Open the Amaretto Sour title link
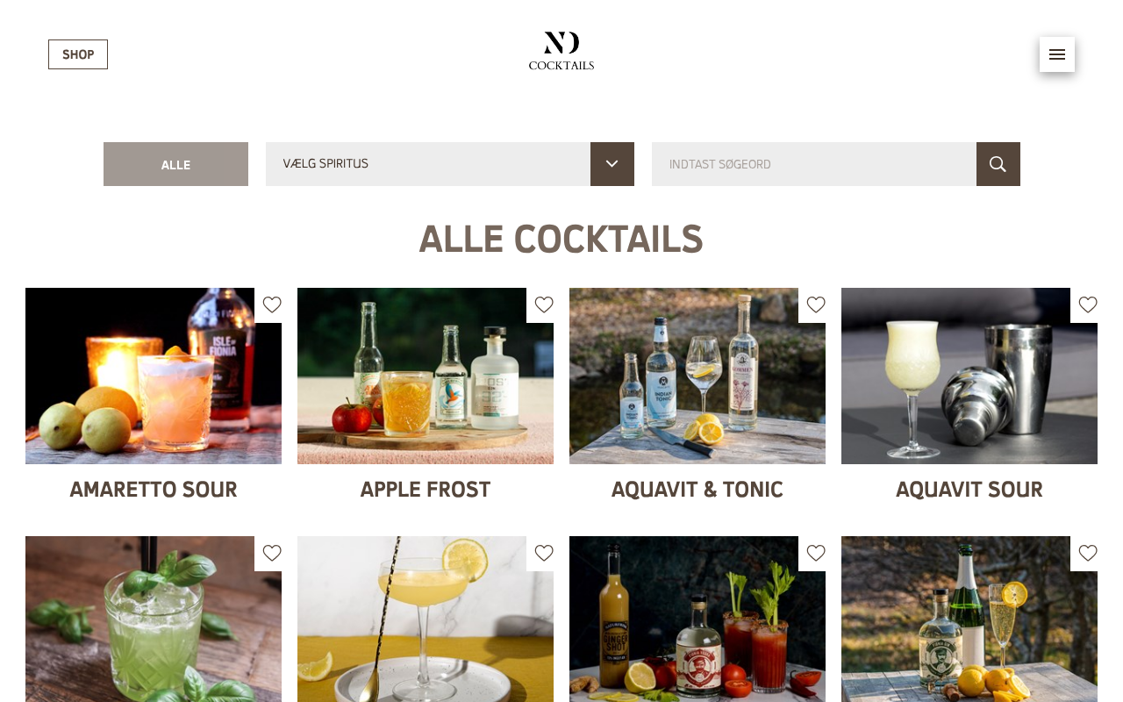Viewport: 1123px width, 702px height. (154, 490)
